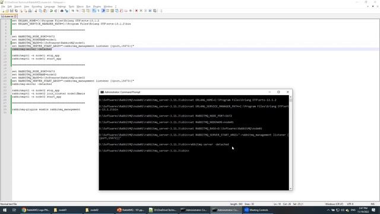
Task: Click the Paste toolbar icon
Action: [45, 11]
